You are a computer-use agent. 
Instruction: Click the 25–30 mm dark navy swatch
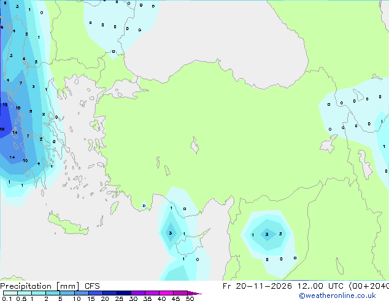(123, 293)
